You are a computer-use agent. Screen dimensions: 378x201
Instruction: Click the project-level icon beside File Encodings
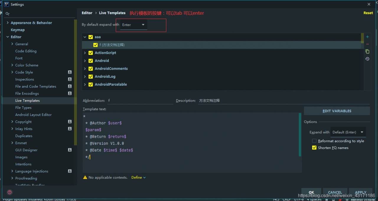coord(70,93)
